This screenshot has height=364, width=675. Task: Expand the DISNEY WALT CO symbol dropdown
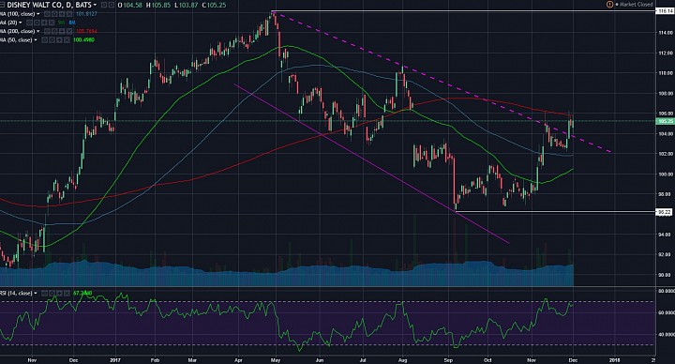95,5
